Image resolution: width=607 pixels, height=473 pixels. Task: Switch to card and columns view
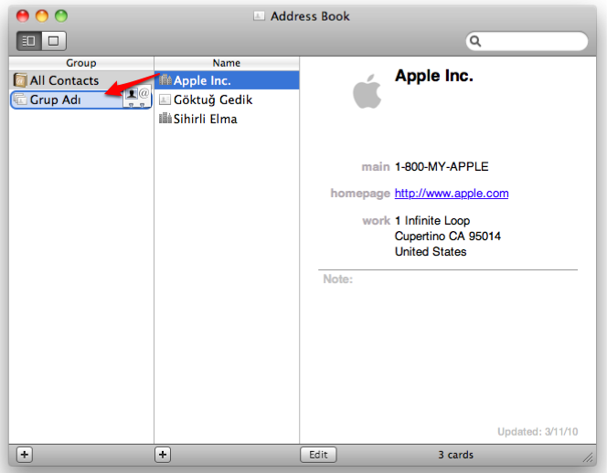point(27,41)
